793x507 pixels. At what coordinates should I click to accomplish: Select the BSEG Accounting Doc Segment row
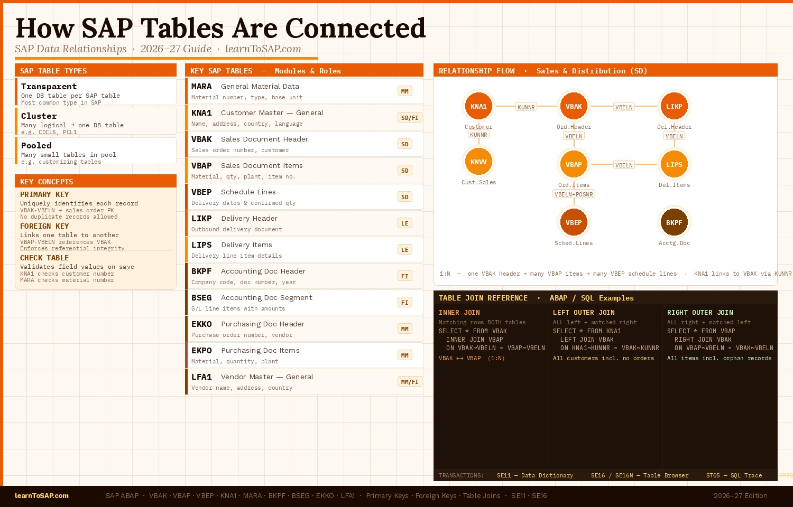point(304,302)
